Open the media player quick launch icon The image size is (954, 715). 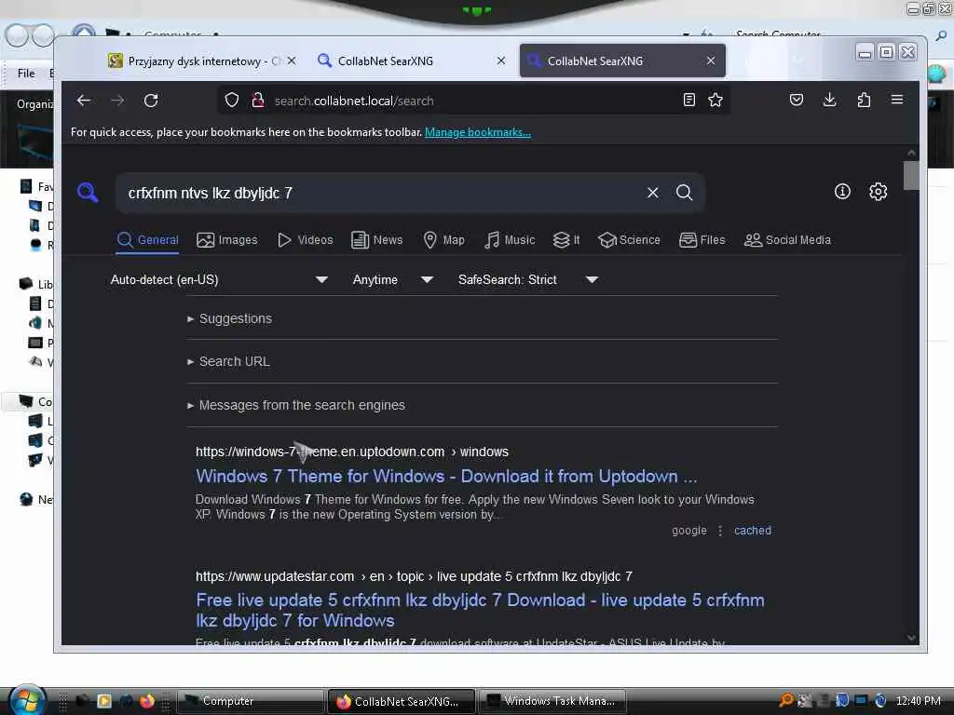104,701
